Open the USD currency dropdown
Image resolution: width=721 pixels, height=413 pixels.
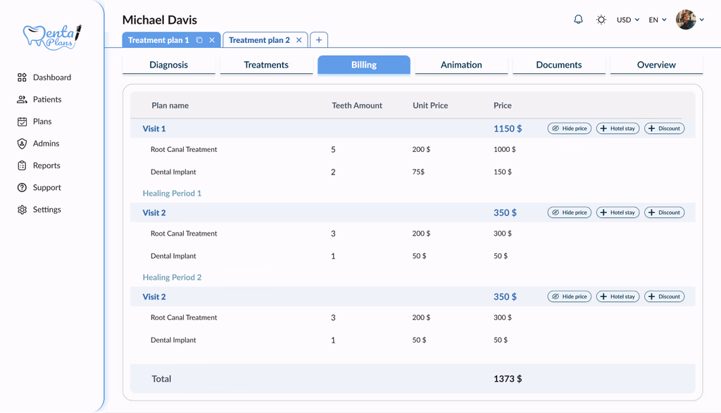[x=627, y=20]
